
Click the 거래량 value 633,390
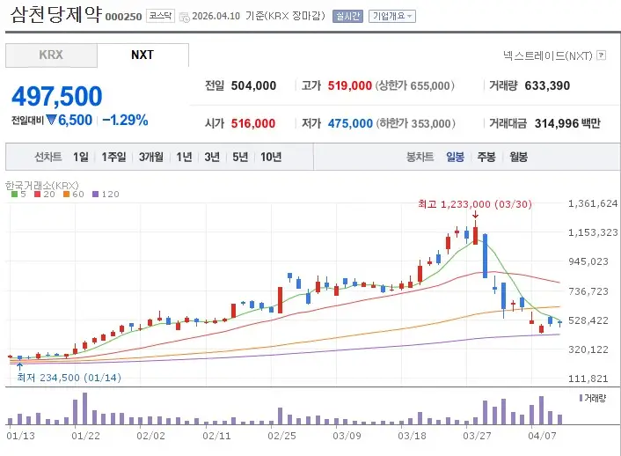pyautogui.click(x=547, y=85)
